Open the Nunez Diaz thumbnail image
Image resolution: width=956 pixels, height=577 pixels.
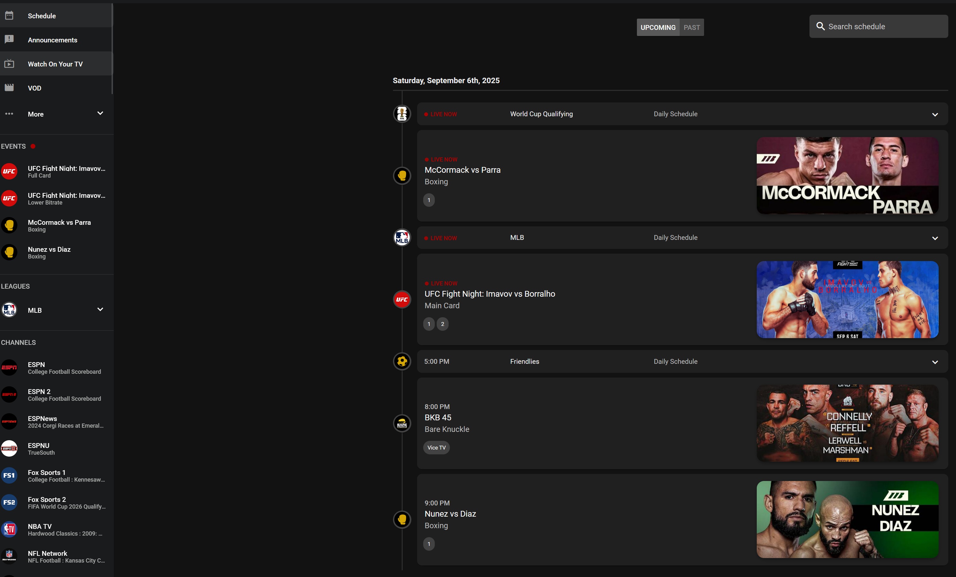click(x=847, y=520)
